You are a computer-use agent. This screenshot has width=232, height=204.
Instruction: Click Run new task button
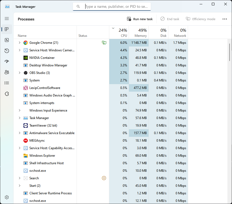(140, 19)
